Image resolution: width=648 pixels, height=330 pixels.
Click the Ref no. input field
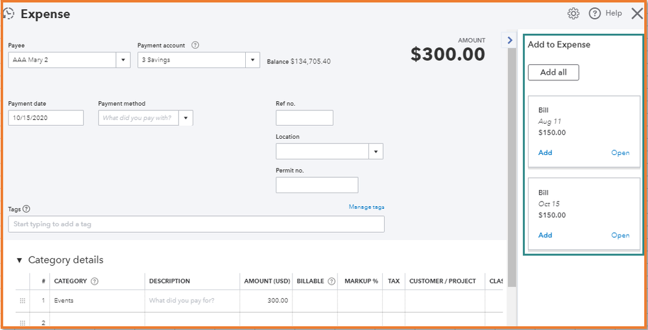[x=304, y=118]
